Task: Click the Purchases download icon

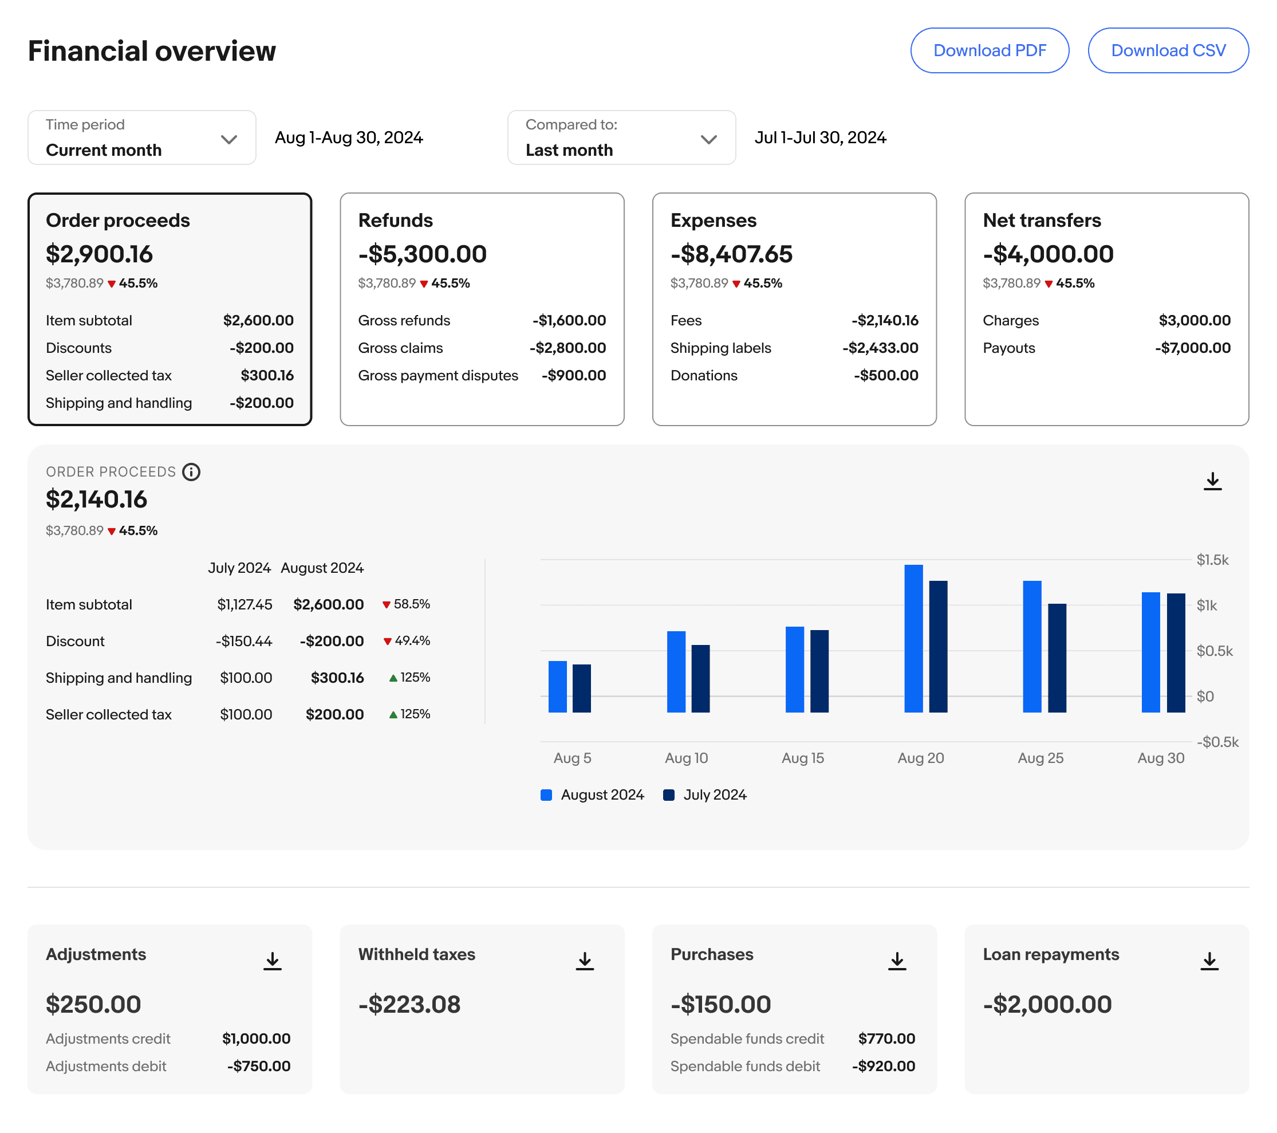Action: 897,961
